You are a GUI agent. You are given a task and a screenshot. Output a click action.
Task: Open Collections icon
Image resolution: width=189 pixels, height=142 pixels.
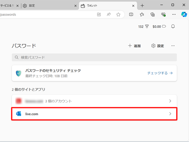(153, 14)
